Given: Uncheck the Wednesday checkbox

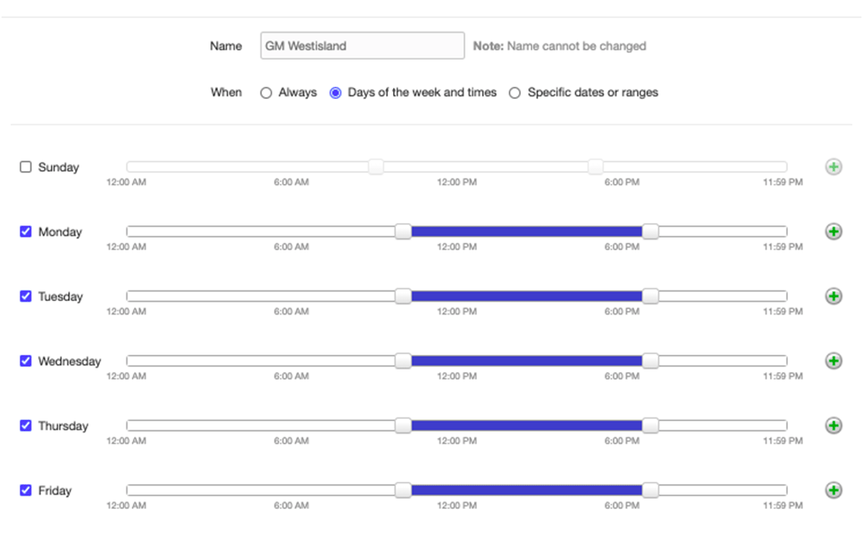Looking at the screenshot, I should pos(26,361).
